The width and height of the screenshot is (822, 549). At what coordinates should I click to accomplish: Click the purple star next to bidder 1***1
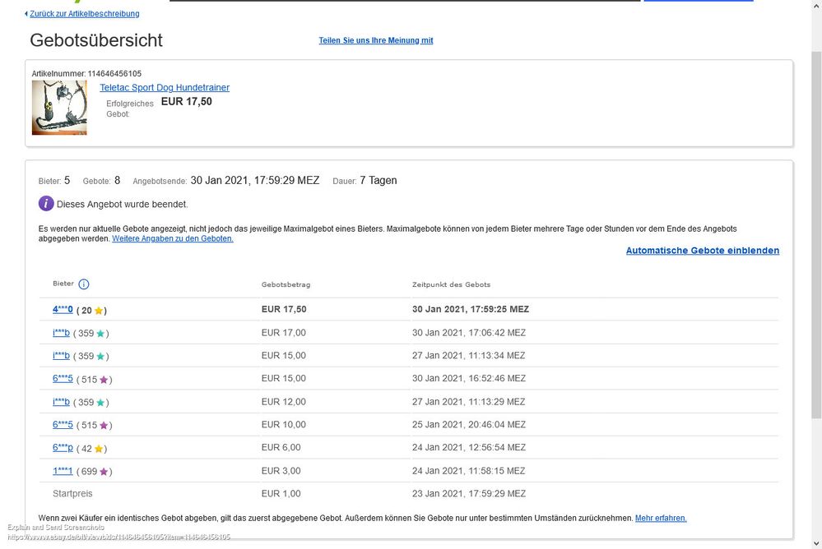click(104, 472)
